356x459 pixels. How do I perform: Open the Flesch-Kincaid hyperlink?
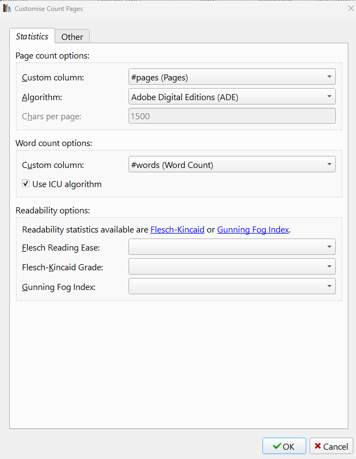click(177, 230)
